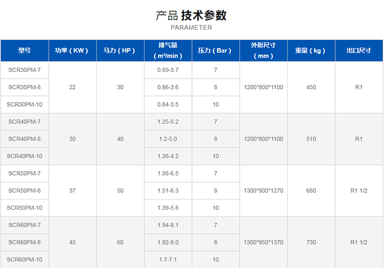Select the 出口尺寸 column header
384x268 pixels.
click(x=358, y=51)
